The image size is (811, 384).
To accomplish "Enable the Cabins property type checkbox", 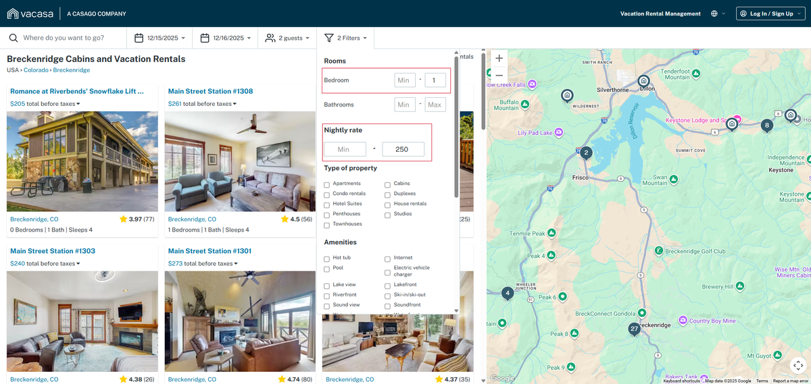I will [x=388, y=184].
